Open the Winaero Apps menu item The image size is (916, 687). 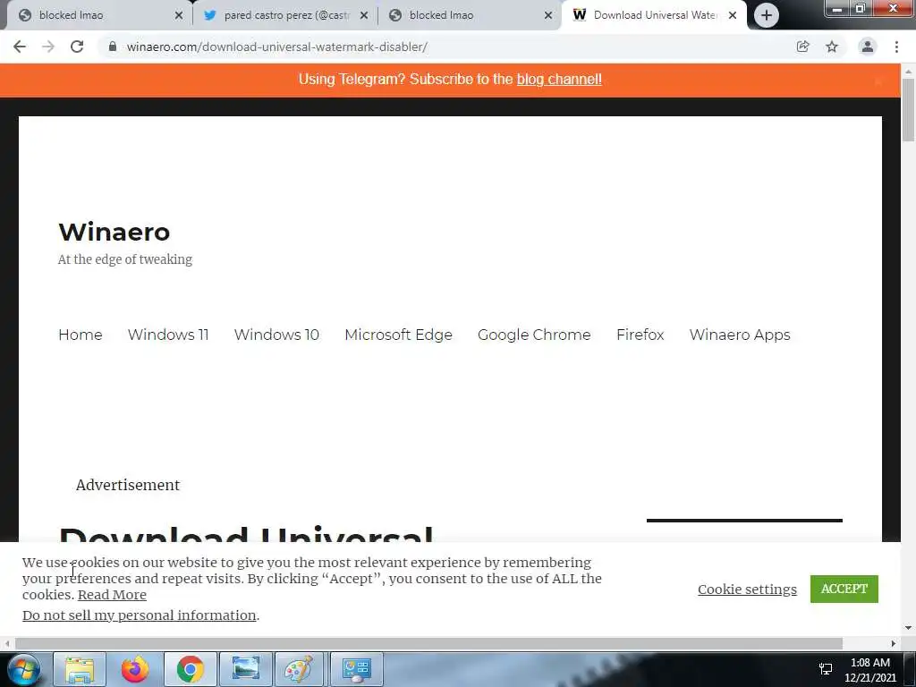coord(740,335)
